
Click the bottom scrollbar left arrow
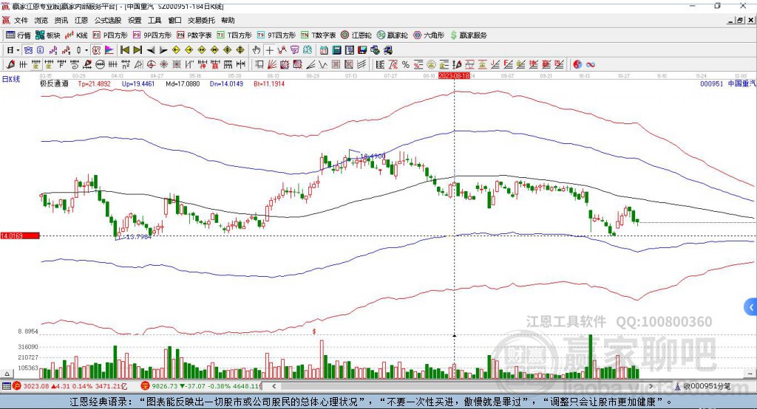(x=274, y=386)
